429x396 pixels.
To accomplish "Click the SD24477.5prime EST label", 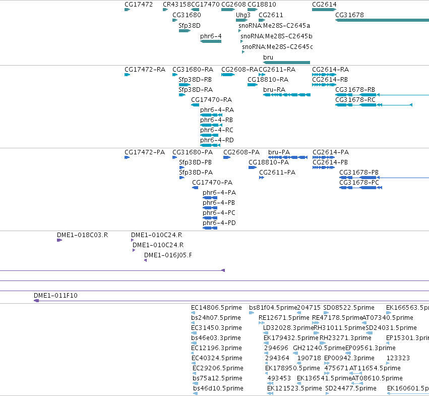I will (x=351, y=388).
